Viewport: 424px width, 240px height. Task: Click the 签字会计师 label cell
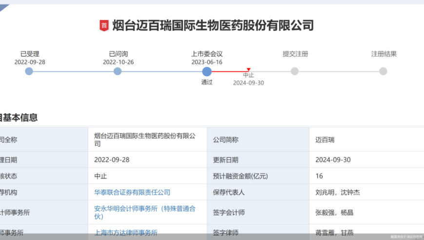pos(258,212)
